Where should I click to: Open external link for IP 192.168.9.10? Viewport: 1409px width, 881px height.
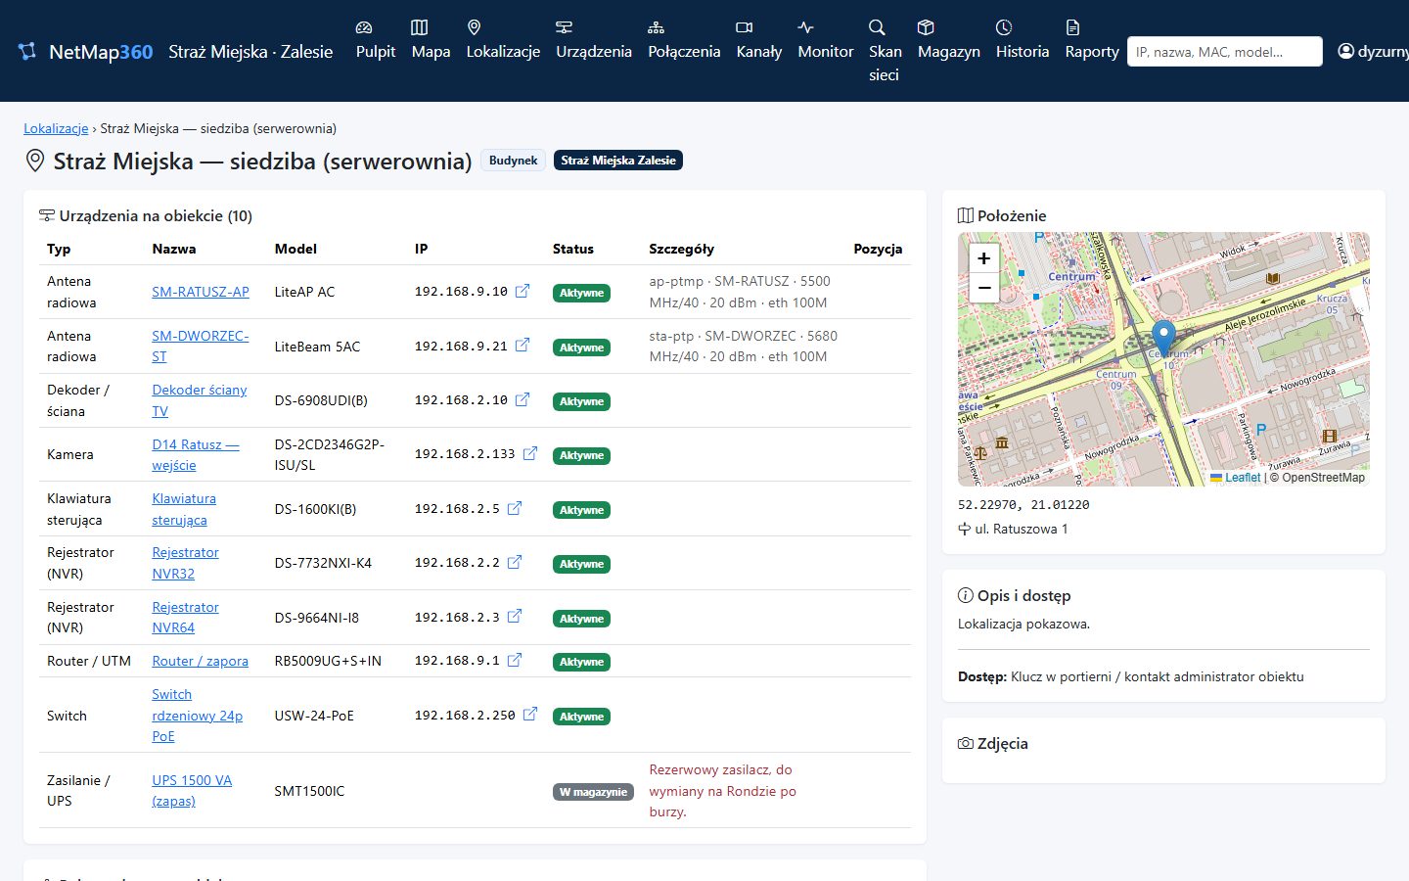pos(523,291)
